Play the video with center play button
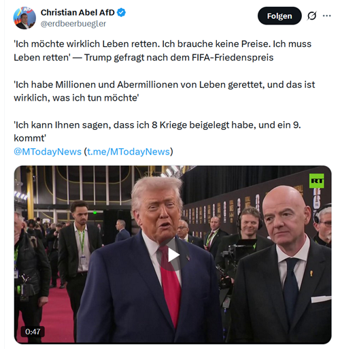Viewport: 340px width, 349px height. (173, 255)
